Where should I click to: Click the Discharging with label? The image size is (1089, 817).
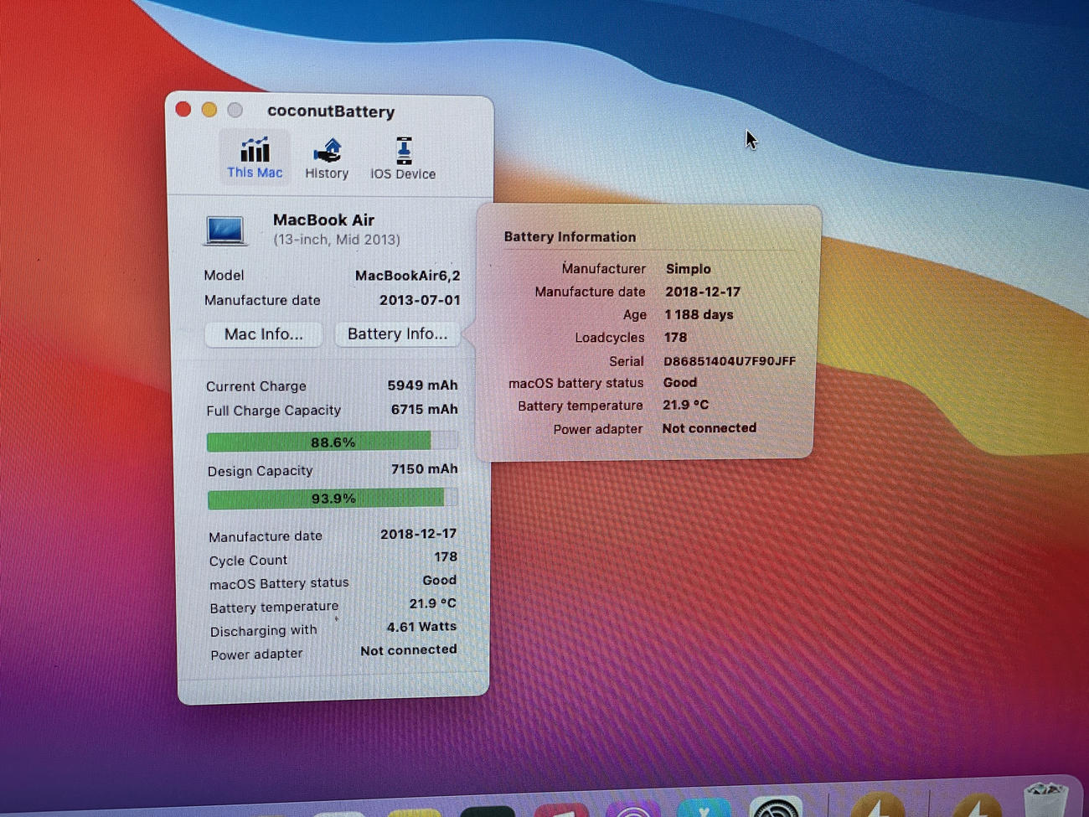coord(264,631)
